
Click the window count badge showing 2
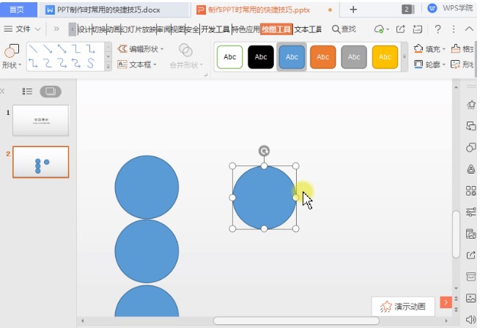(x=407, y=10)
